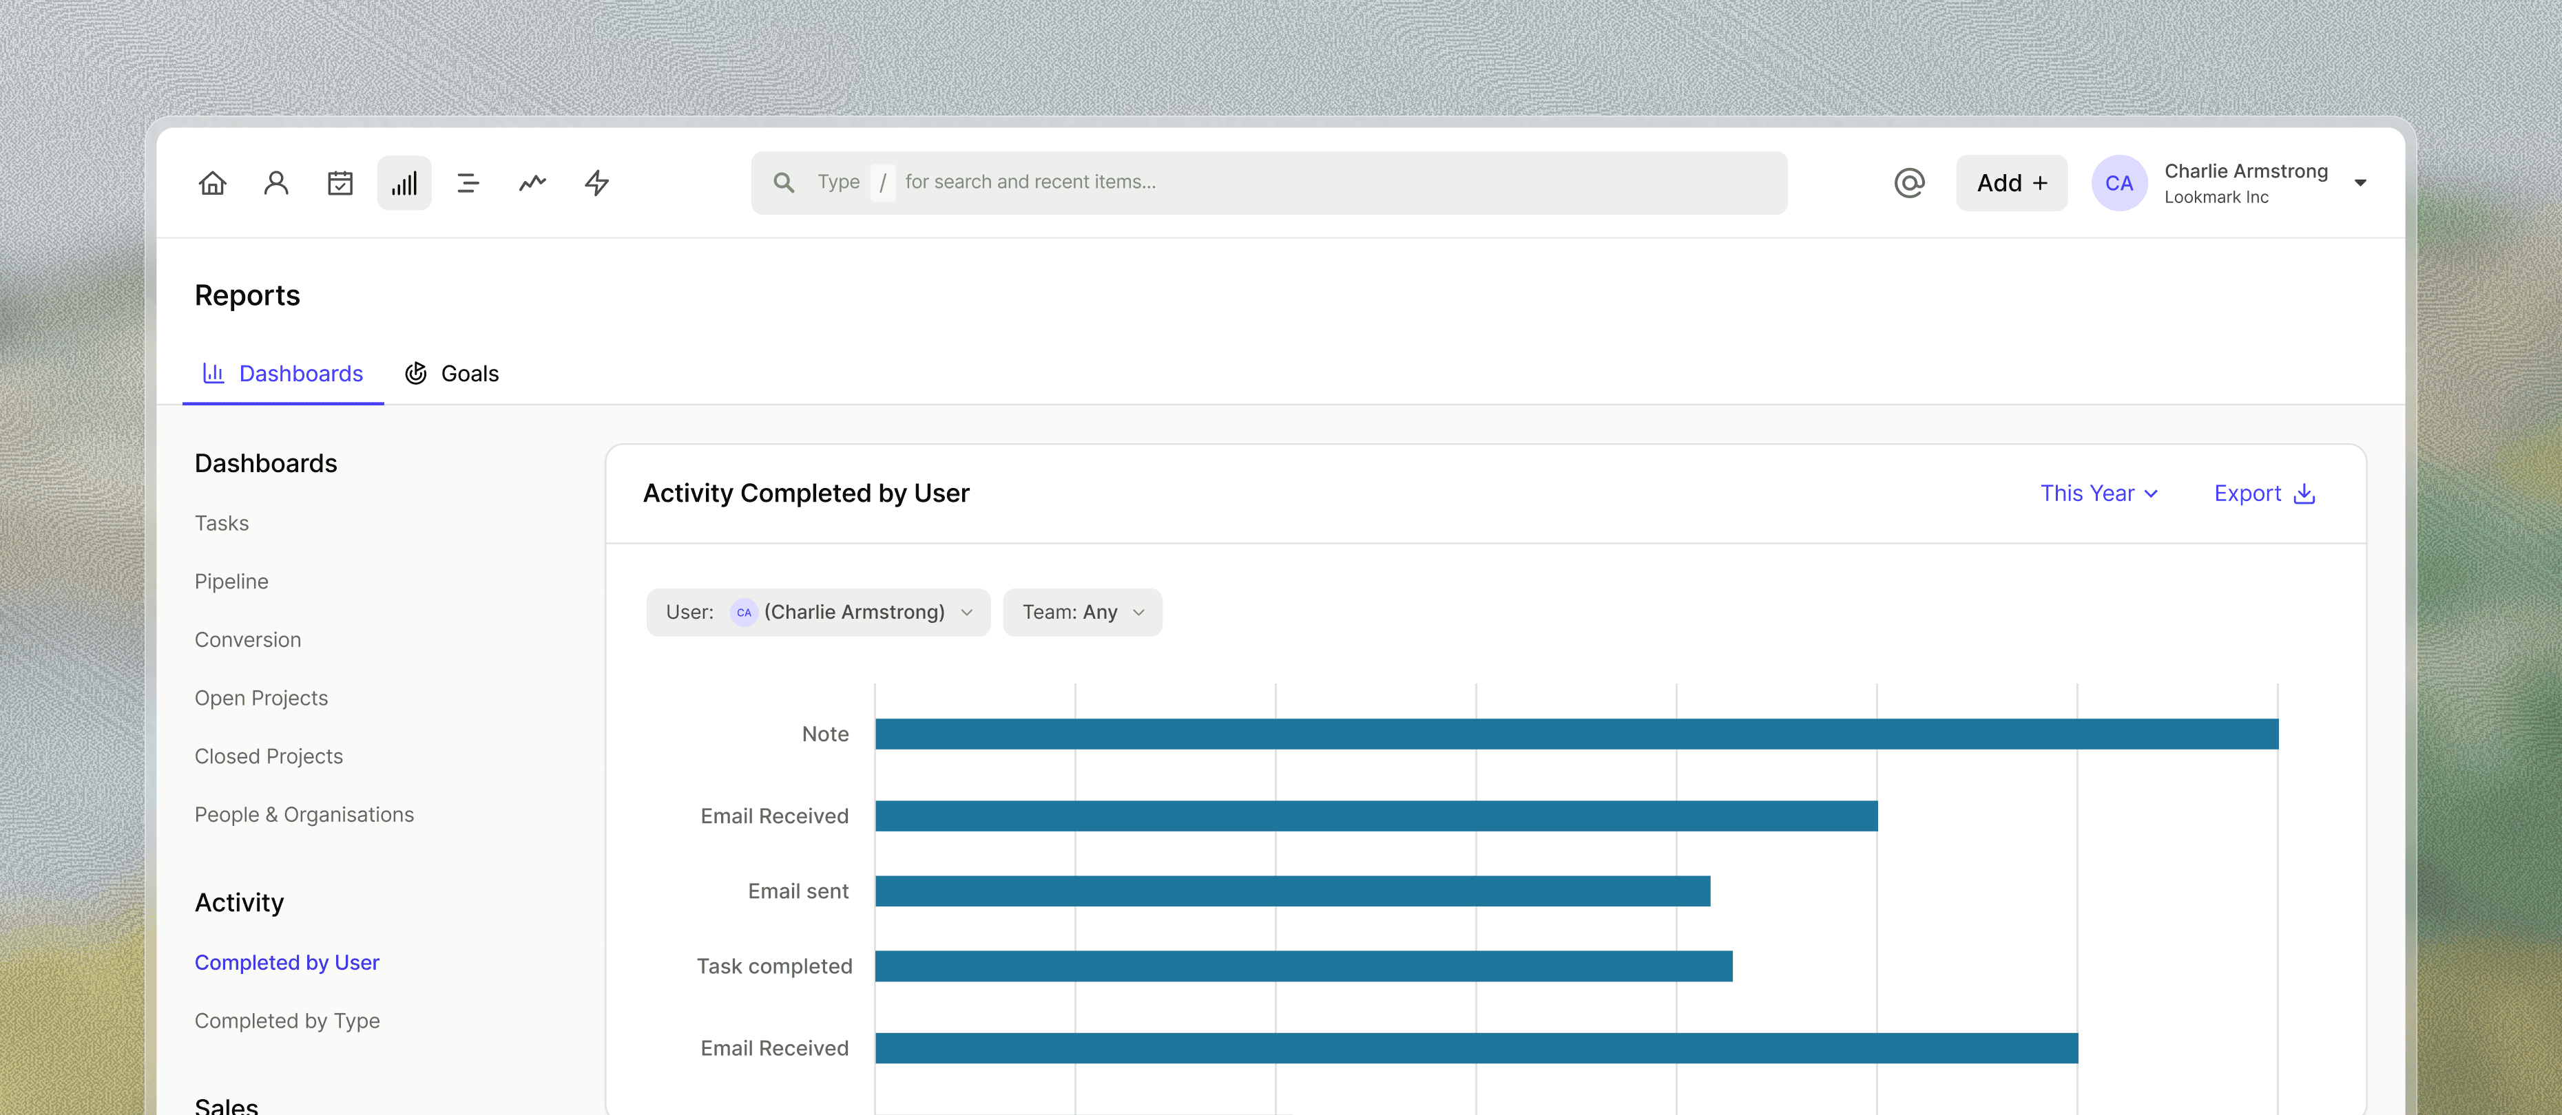Screen dimensions: 2562x1115
Task: Select the Reports bar chart icon
Action: tap(404, 183)
